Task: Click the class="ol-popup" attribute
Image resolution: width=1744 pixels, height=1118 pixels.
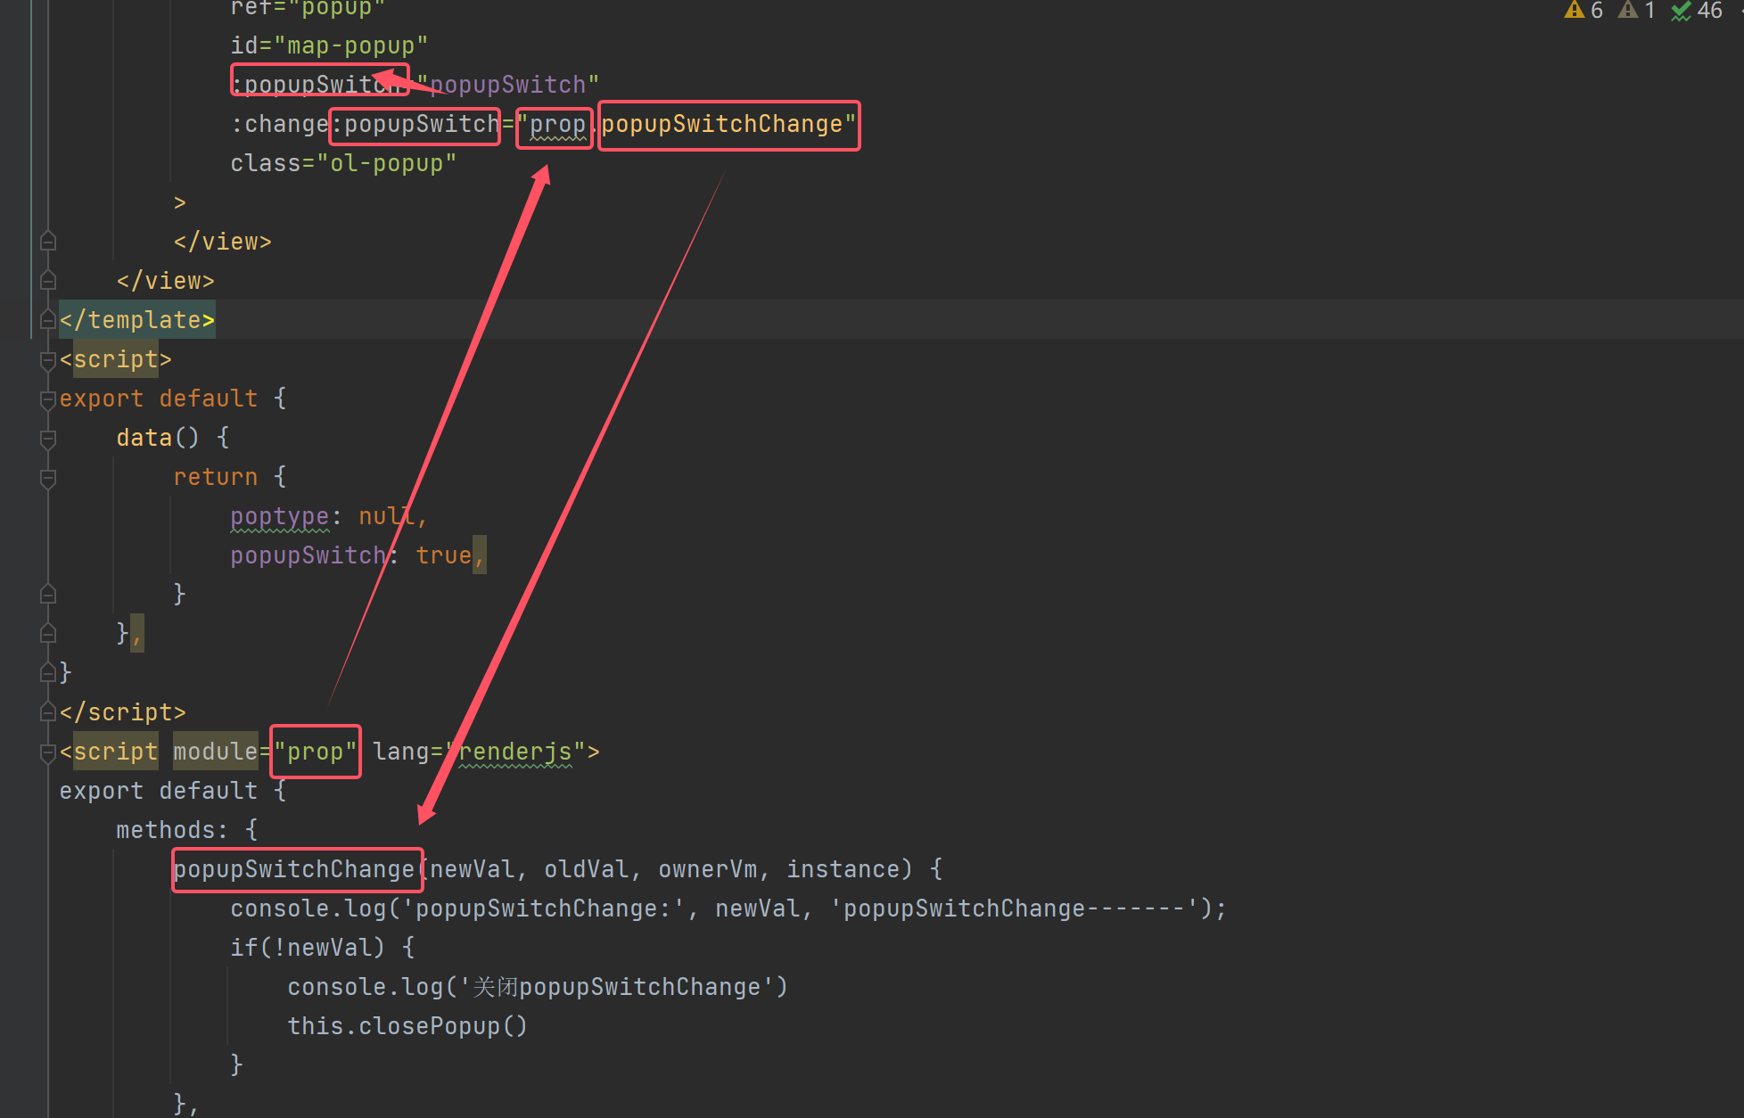Action: coord(343,164)
